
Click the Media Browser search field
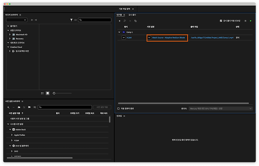(95, 20)
